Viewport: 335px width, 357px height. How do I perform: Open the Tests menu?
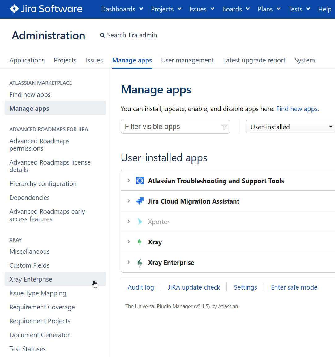299,9
